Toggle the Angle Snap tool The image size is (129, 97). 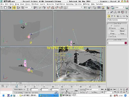[x=53, y=8]
